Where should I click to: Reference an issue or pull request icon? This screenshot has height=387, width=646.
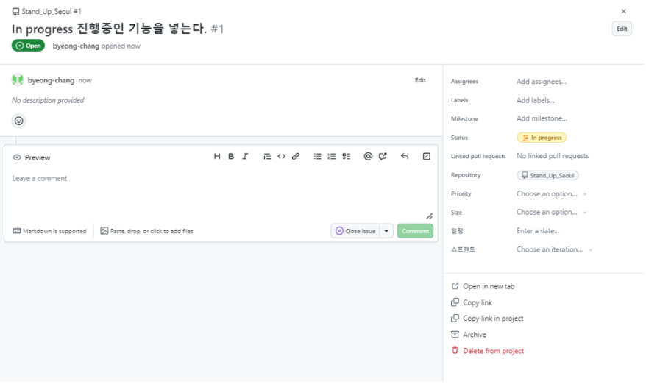[384, 157]
